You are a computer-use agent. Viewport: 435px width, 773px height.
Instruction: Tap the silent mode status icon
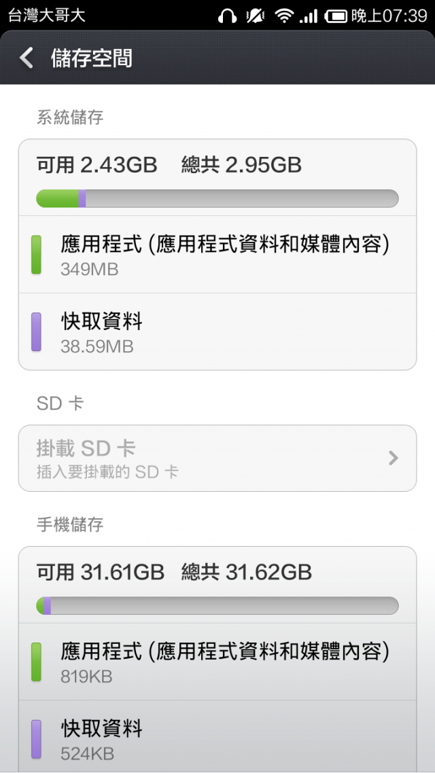[256, 16]
